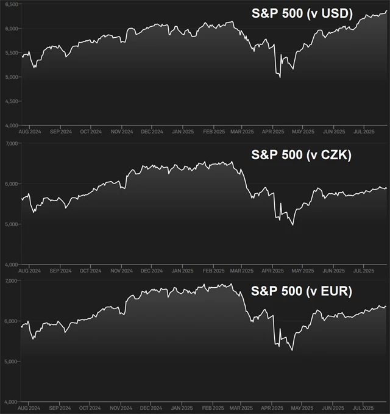Click the S&P 500 (v EUR) chart title

pos(302,292)
